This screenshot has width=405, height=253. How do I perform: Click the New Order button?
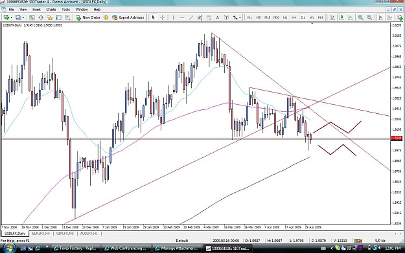point(88,17)
